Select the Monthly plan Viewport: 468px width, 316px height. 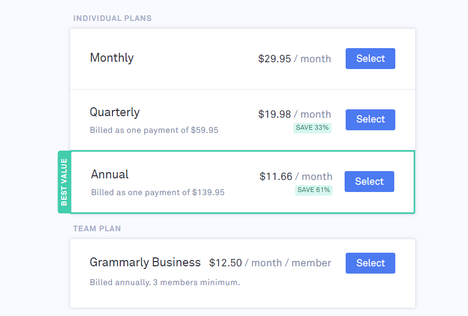(x=370, y=59)
